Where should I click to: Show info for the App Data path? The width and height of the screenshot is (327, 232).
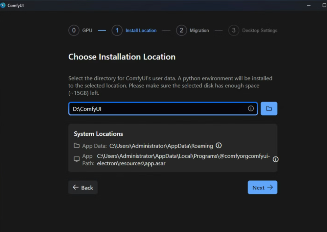pos(219,146)
